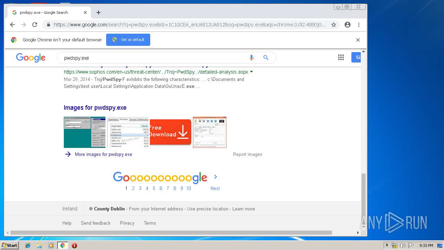Viewport: 444px width, 250px height.
Task: Open the Privacy footer link
Action: (x=127, y=223)
